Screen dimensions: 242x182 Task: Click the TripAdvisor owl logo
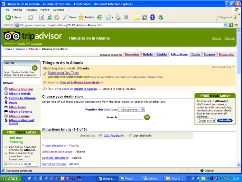pyautogui.click(x=12, y=36)
